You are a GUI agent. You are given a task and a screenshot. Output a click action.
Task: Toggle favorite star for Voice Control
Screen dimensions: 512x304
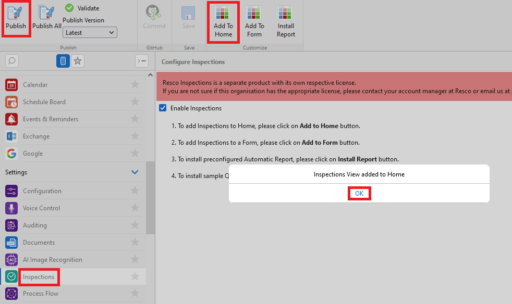point(135,208)
